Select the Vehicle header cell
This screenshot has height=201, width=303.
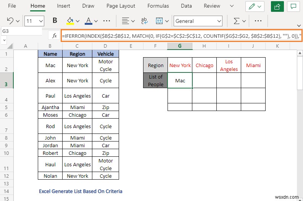(105, 54)
